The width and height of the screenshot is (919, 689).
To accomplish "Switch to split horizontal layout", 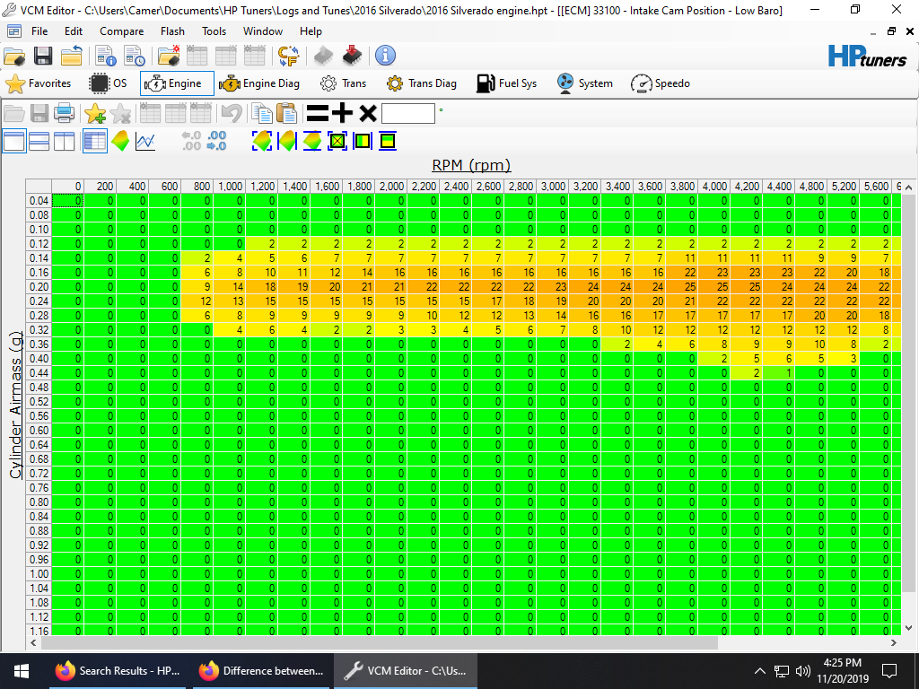I will point(39,141).
